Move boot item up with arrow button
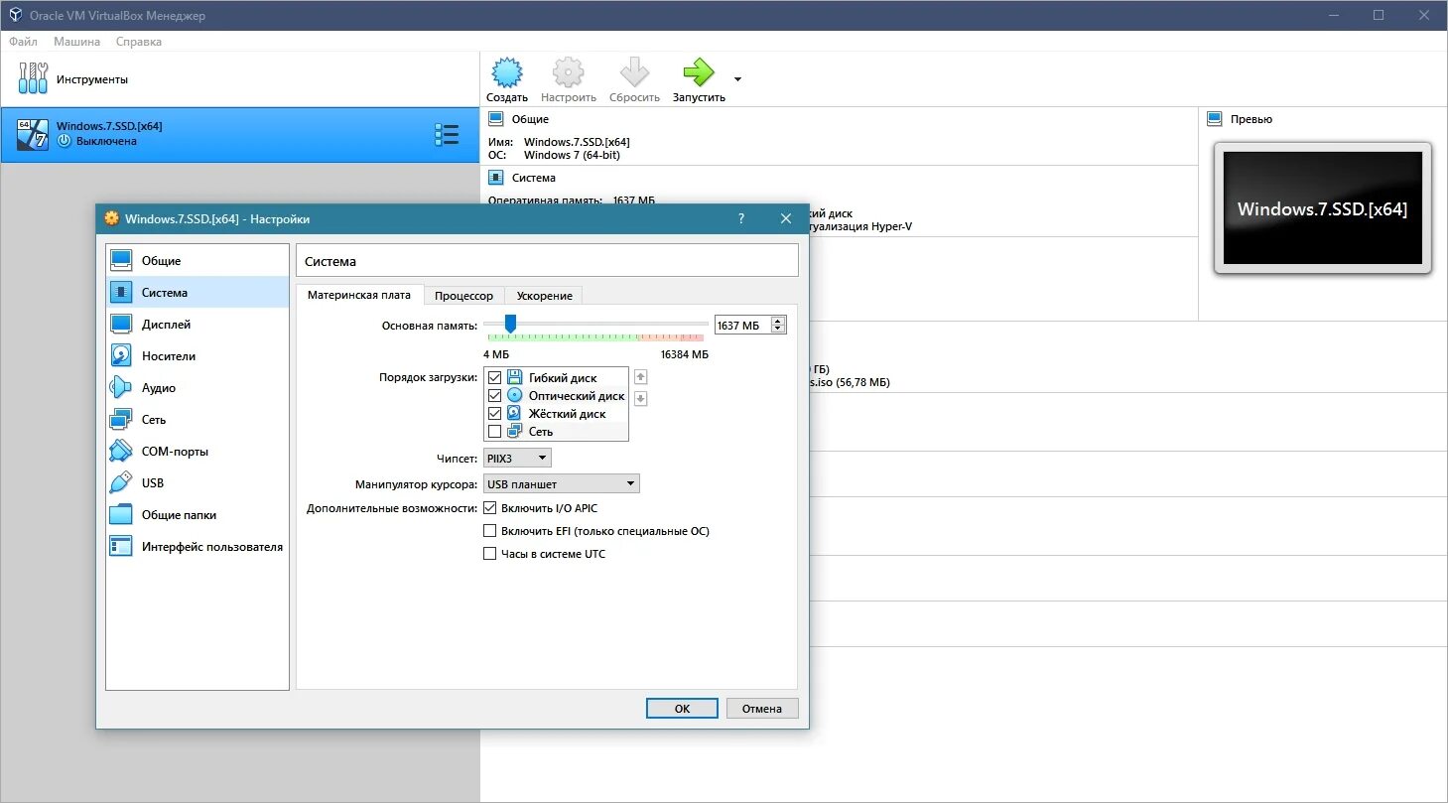This screenshot has height=803, width=1448. pyautogui.click(x=640, y=377)
